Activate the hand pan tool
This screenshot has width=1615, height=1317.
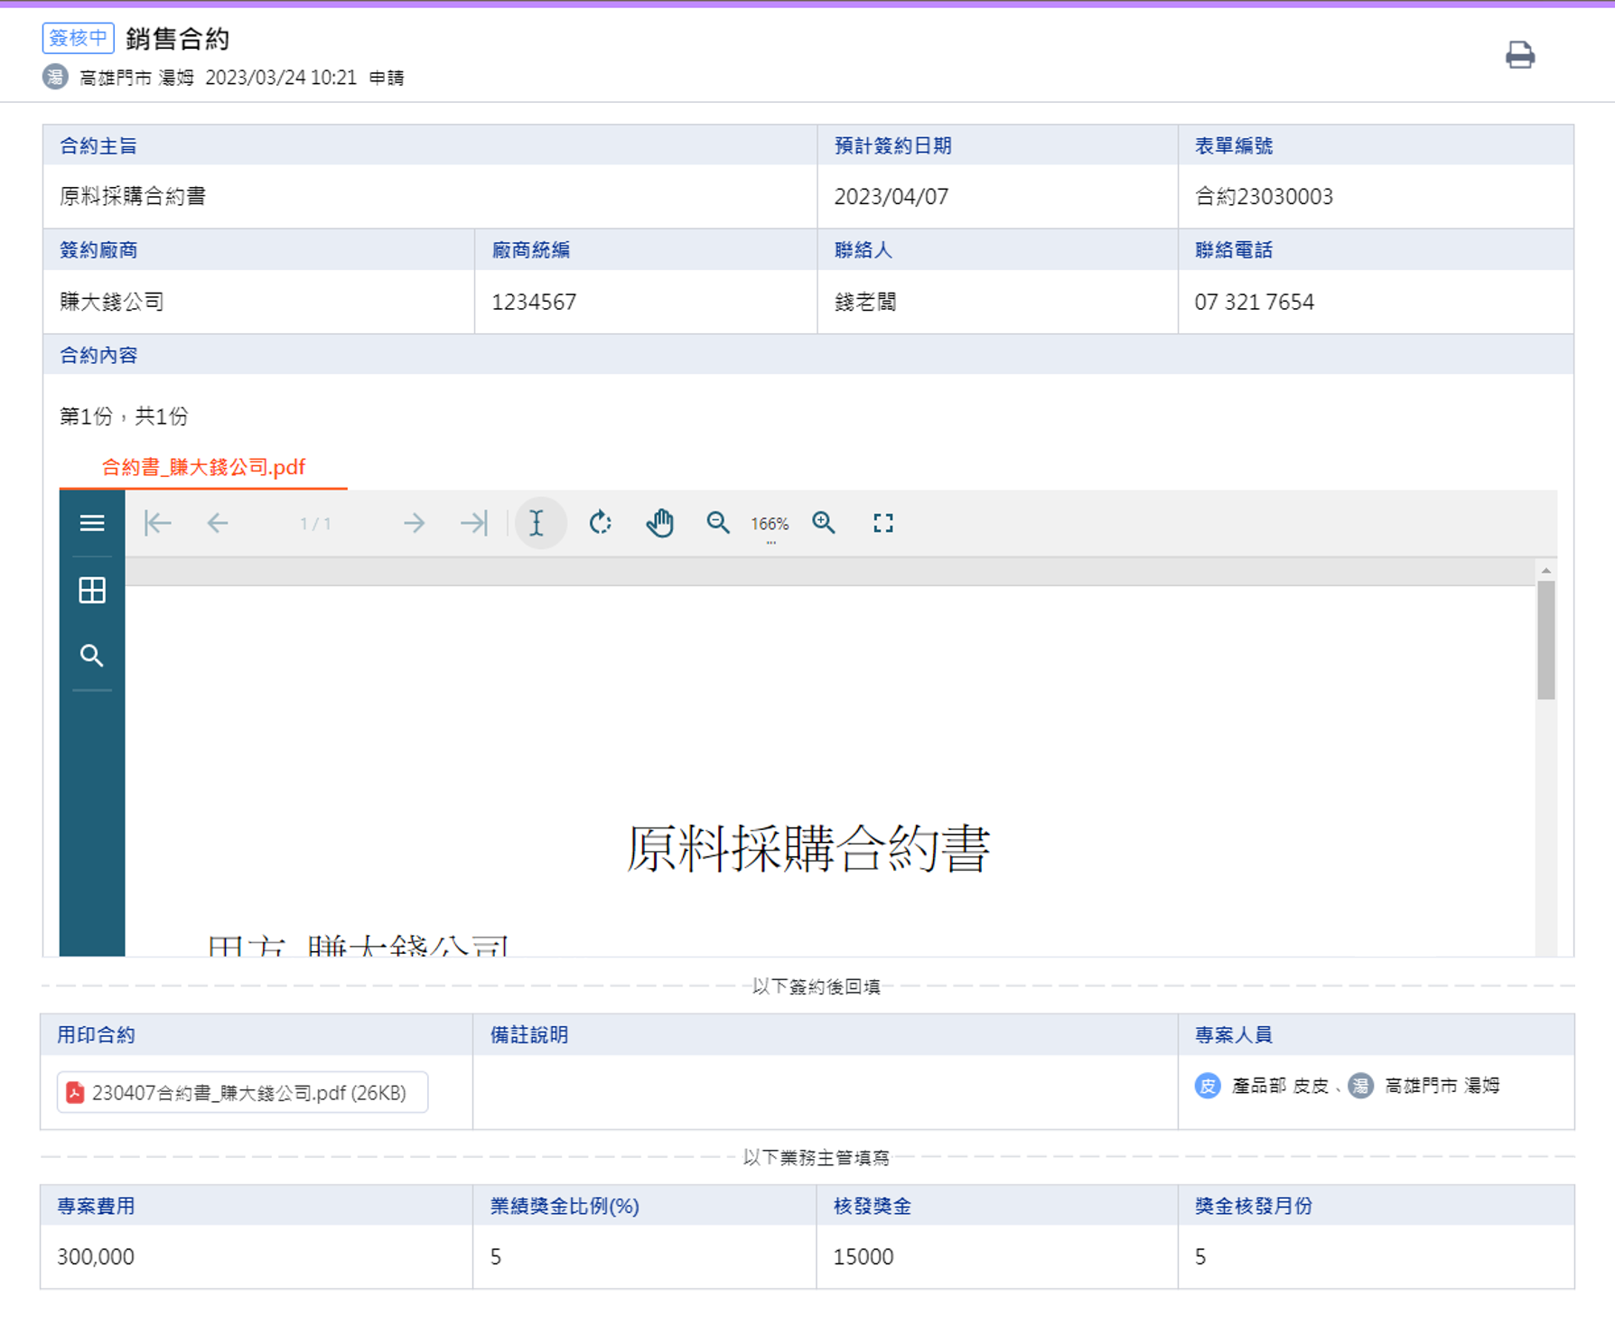click(660, 523)
